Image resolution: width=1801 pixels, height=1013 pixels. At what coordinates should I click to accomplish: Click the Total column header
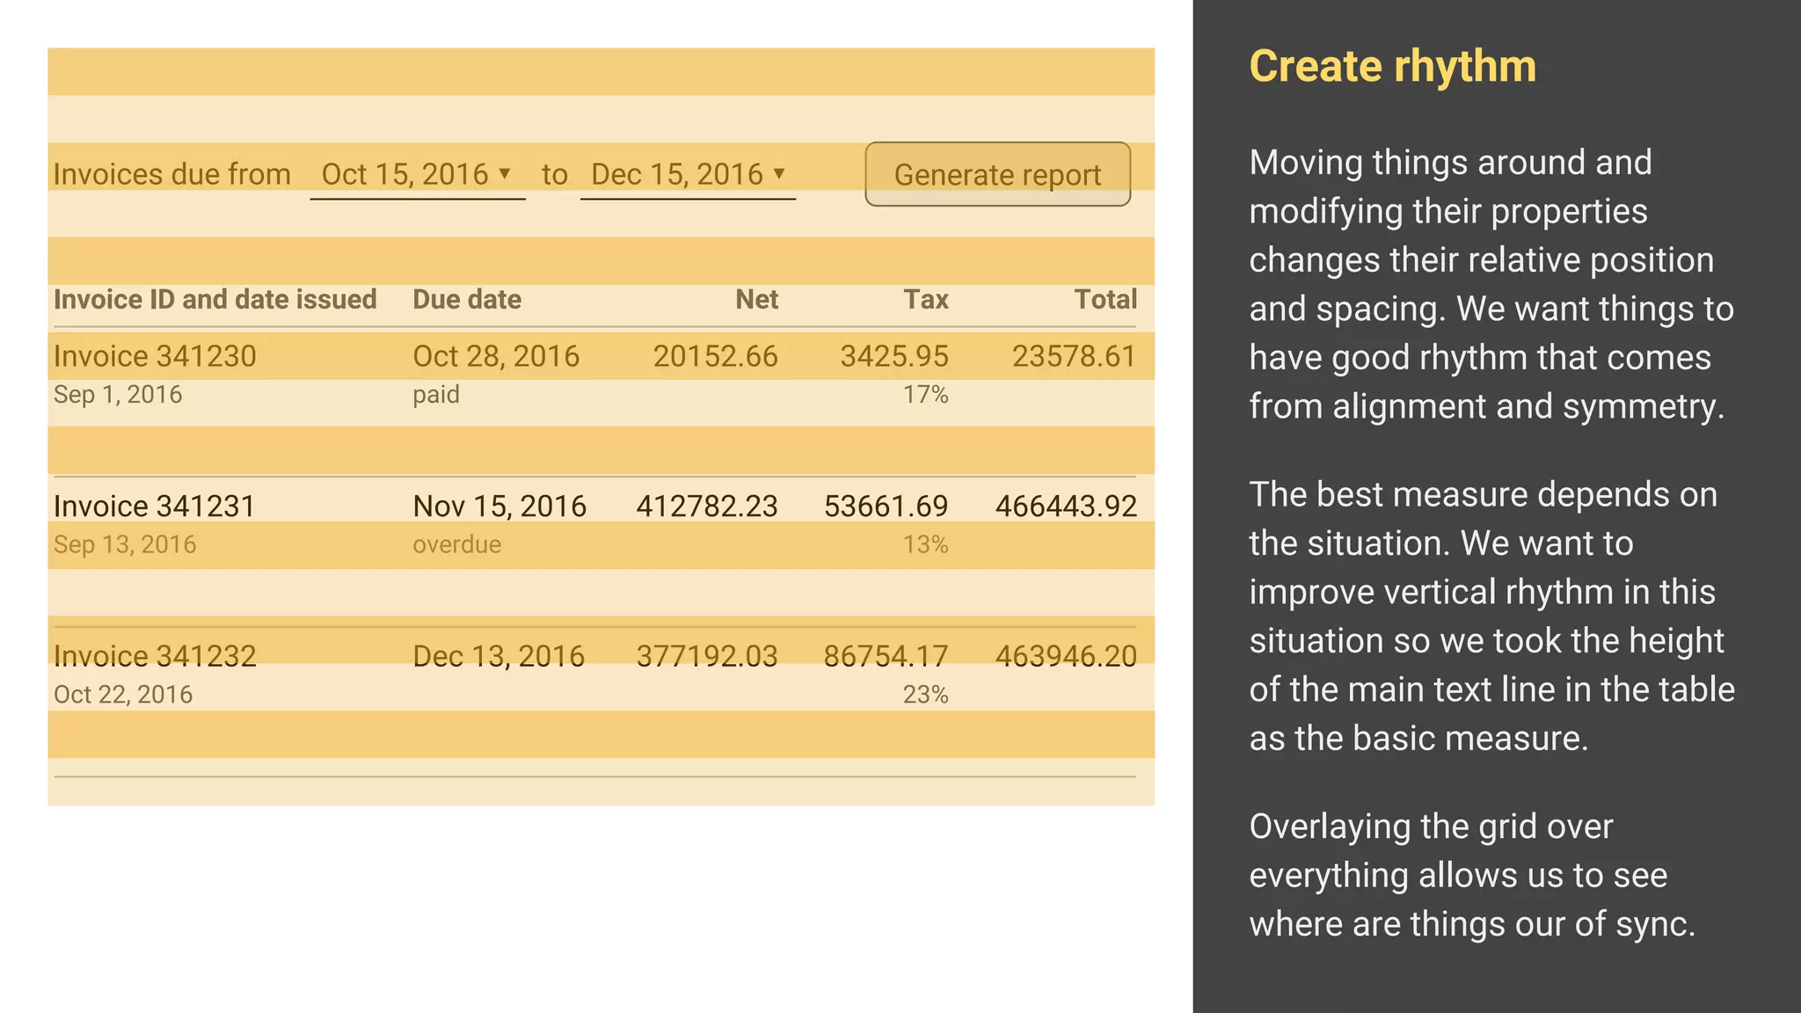click(x=1105, y=299)
